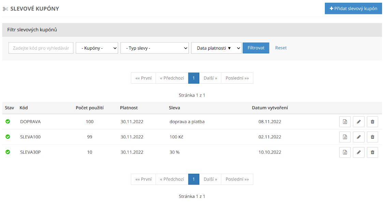Open the Kupóny filter dropdown
The height and width of the screenshot is (205, 384).
coord(97,48)
